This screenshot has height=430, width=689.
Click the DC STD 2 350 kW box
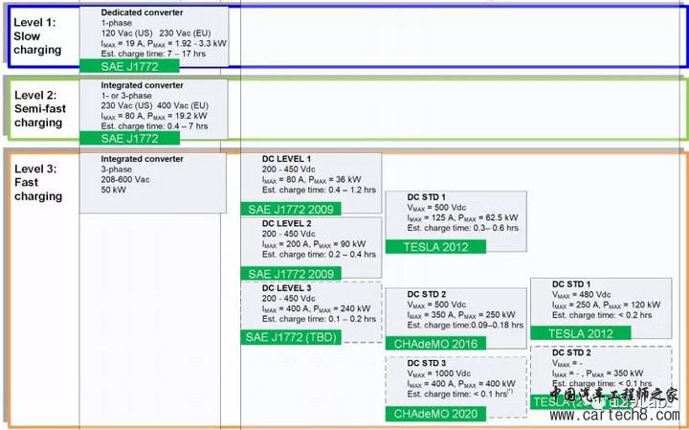(x=605, y=370)
